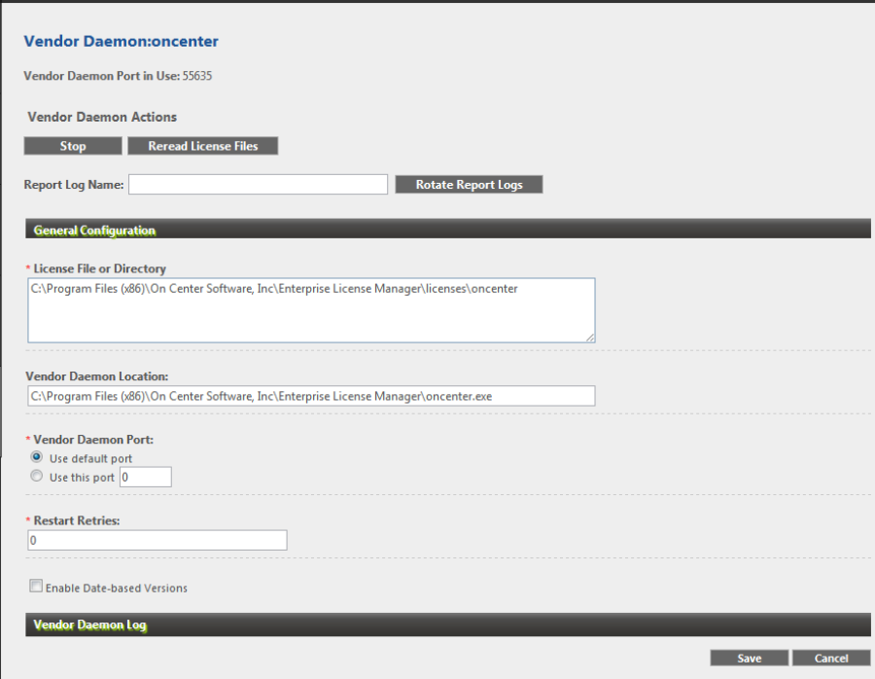Expand the Vendor Daemon Log section
This screenshot has width=875, height=679.
click(447, 625)
